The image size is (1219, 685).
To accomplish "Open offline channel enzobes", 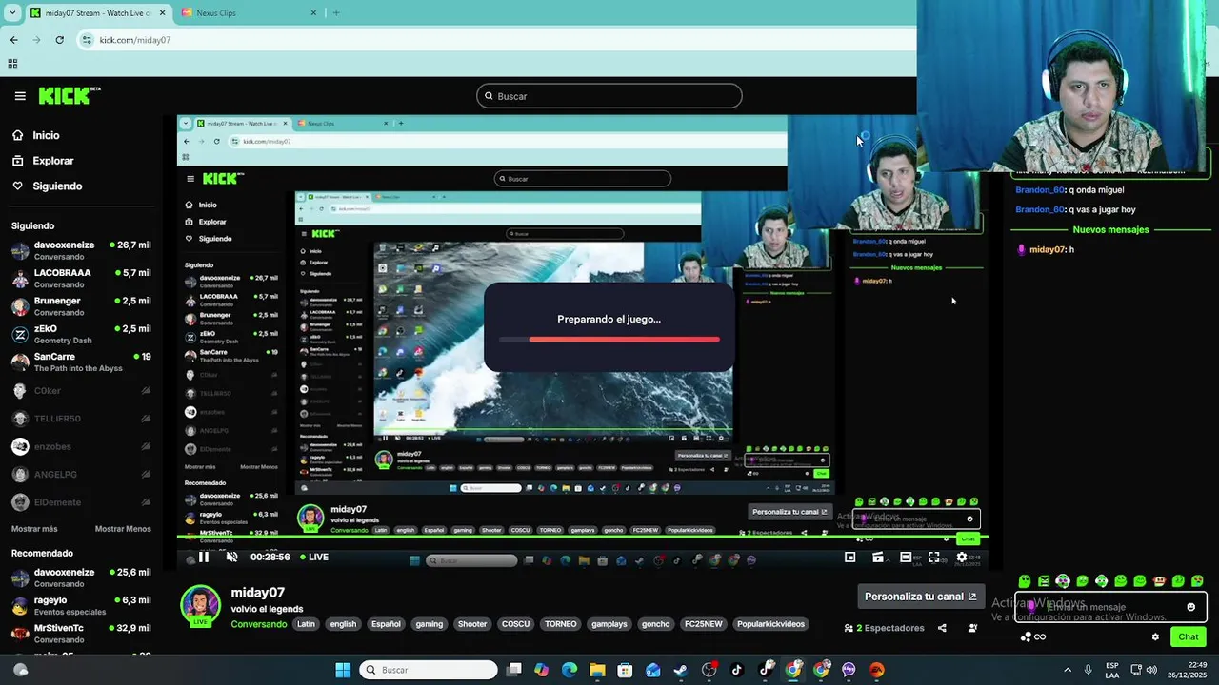I will coord(81,446).
